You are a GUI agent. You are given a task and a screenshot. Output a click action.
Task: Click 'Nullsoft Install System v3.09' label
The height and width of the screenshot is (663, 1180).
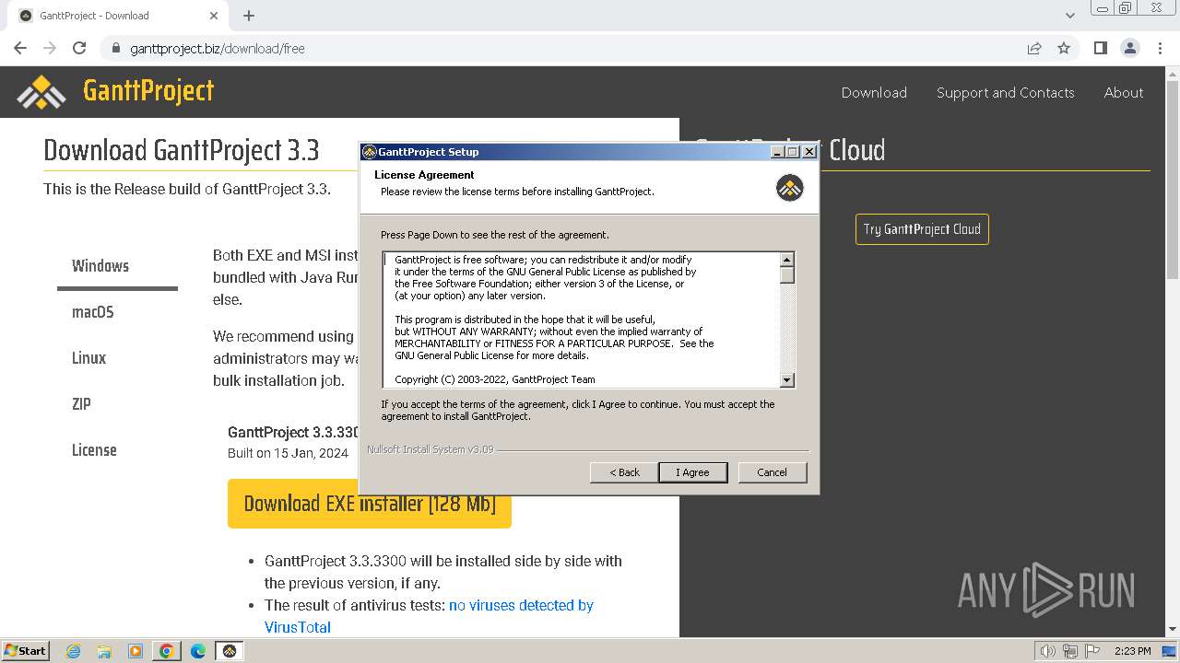pyautogui.click(x=430, y=449)
